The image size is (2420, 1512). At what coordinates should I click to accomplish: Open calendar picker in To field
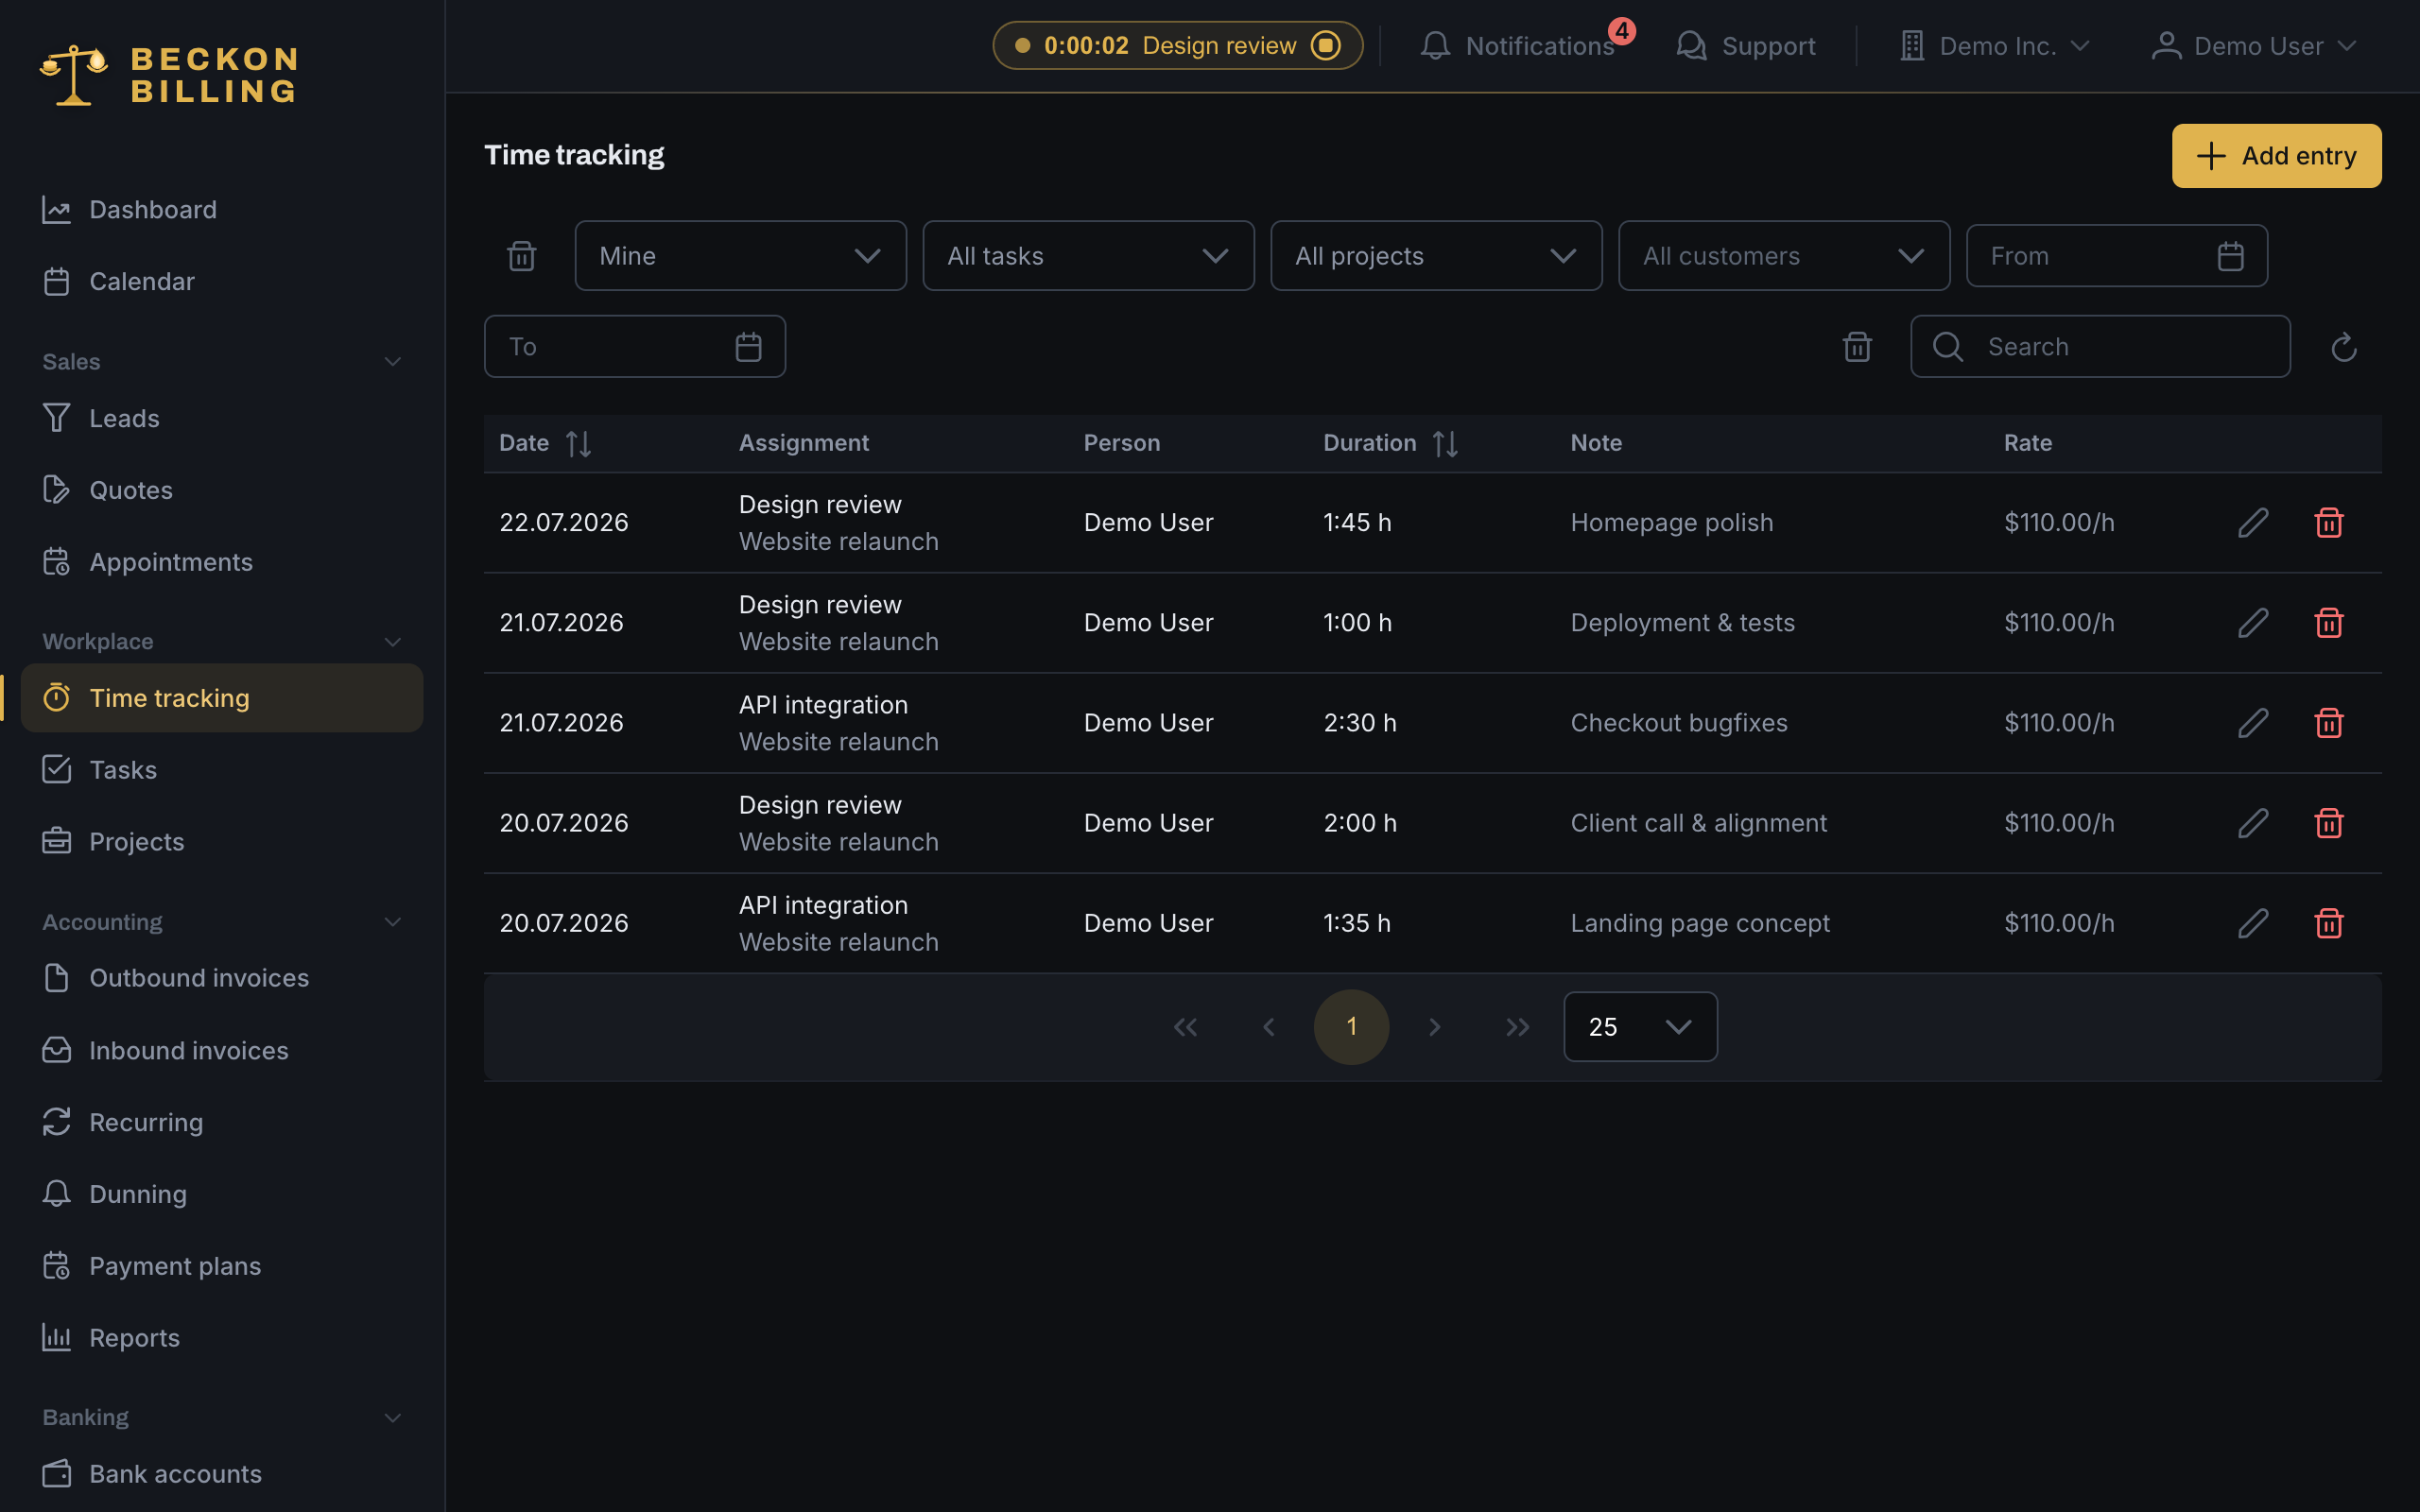click(748, 347)
